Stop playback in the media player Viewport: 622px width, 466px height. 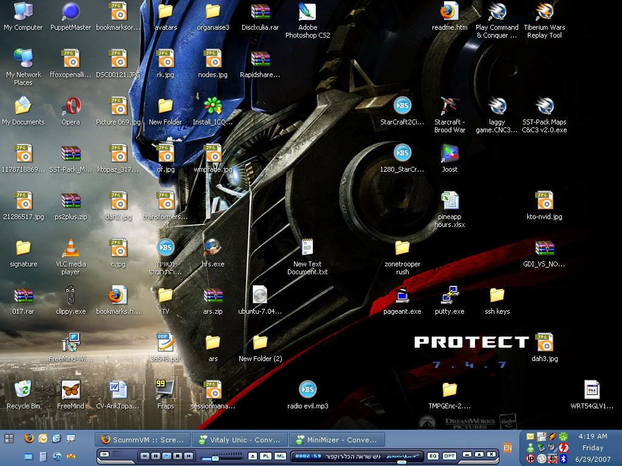[x=178, y=456]
